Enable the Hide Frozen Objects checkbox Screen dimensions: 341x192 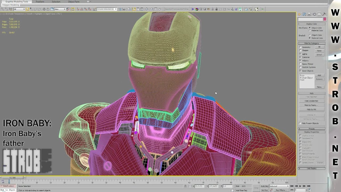click(301, 123)
